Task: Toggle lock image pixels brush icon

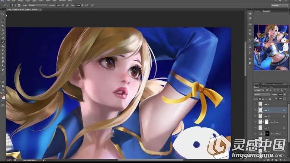Action: pyautogui.click(x=263, y=99)
